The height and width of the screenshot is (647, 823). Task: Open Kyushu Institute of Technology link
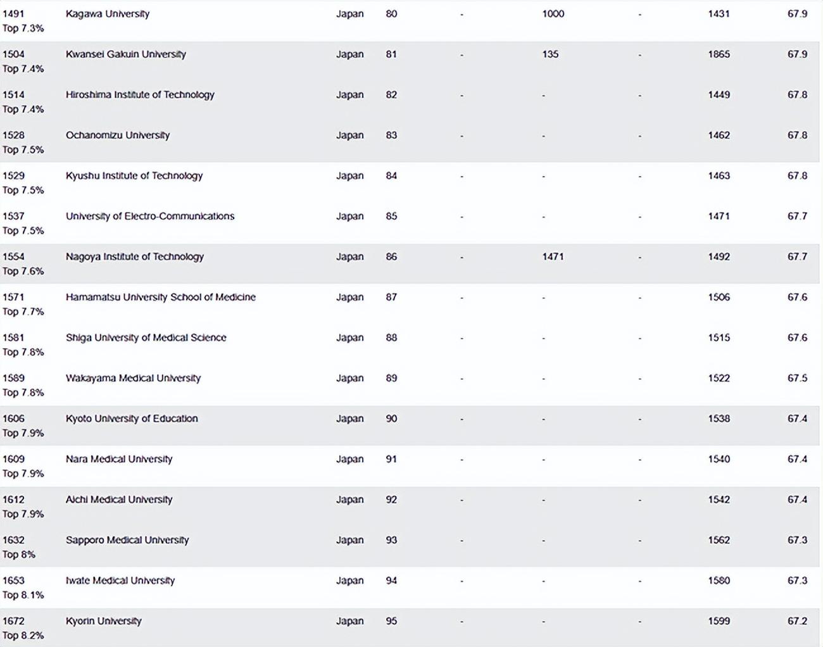click(134, 176)
